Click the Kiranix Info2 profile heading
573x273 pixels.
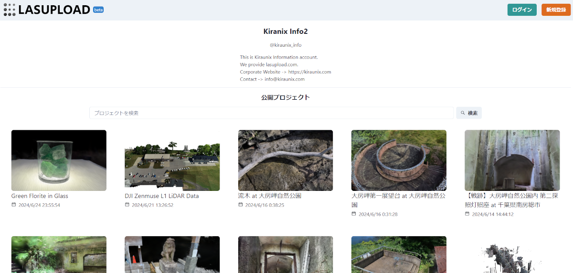pyautogui.click(x=286, y=31)
